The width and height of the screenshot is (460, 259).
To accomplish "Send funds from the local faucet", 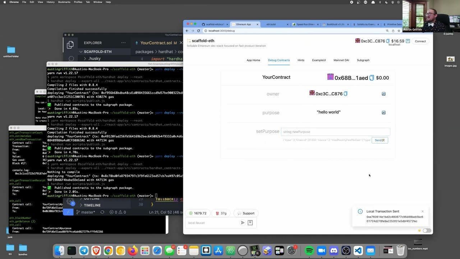I will (243, 223).
